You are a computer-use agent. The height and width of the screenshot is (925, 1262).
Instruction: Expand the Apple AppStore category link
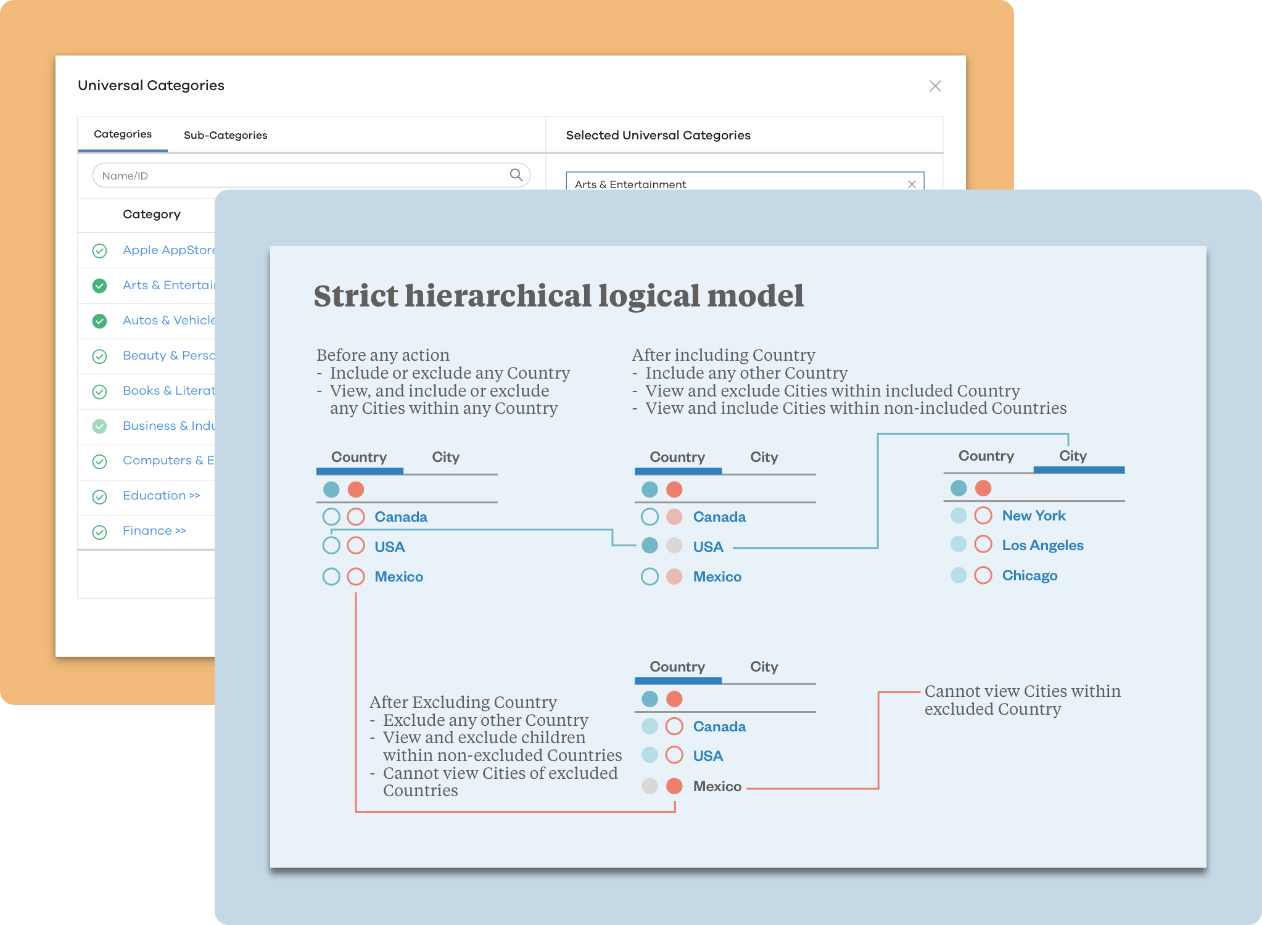click(168, 250)
